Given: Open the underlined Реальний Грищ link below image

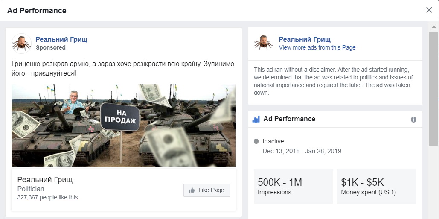Looking at the screenshot, I should [x=45, y=179].
